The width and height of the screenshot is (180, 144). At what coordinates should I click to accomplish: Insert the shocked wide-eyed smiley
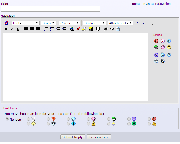(x=163, y=61)
